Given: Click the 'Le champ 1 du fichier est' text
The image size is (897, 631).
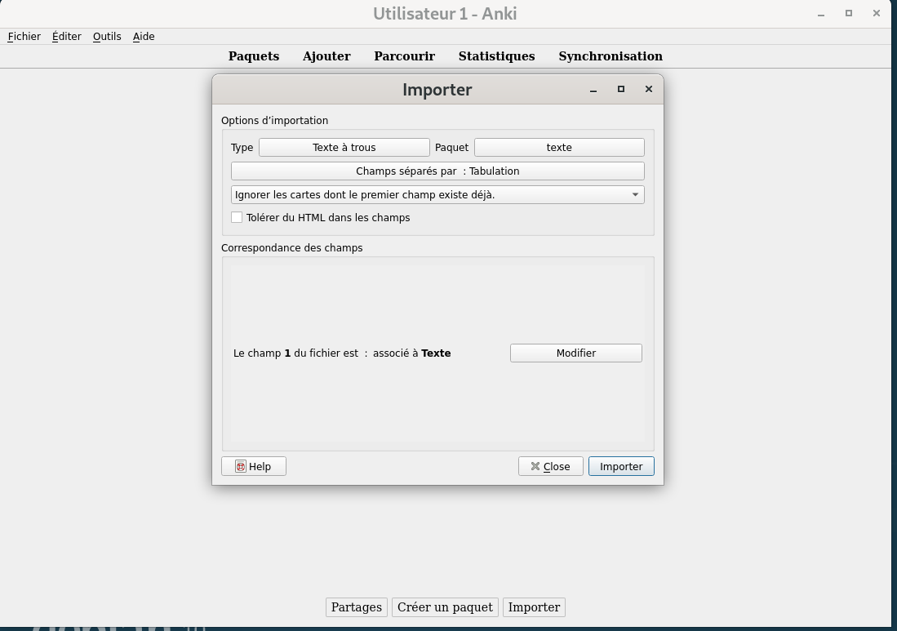Looking at the screenshot, I should [295, 353].
